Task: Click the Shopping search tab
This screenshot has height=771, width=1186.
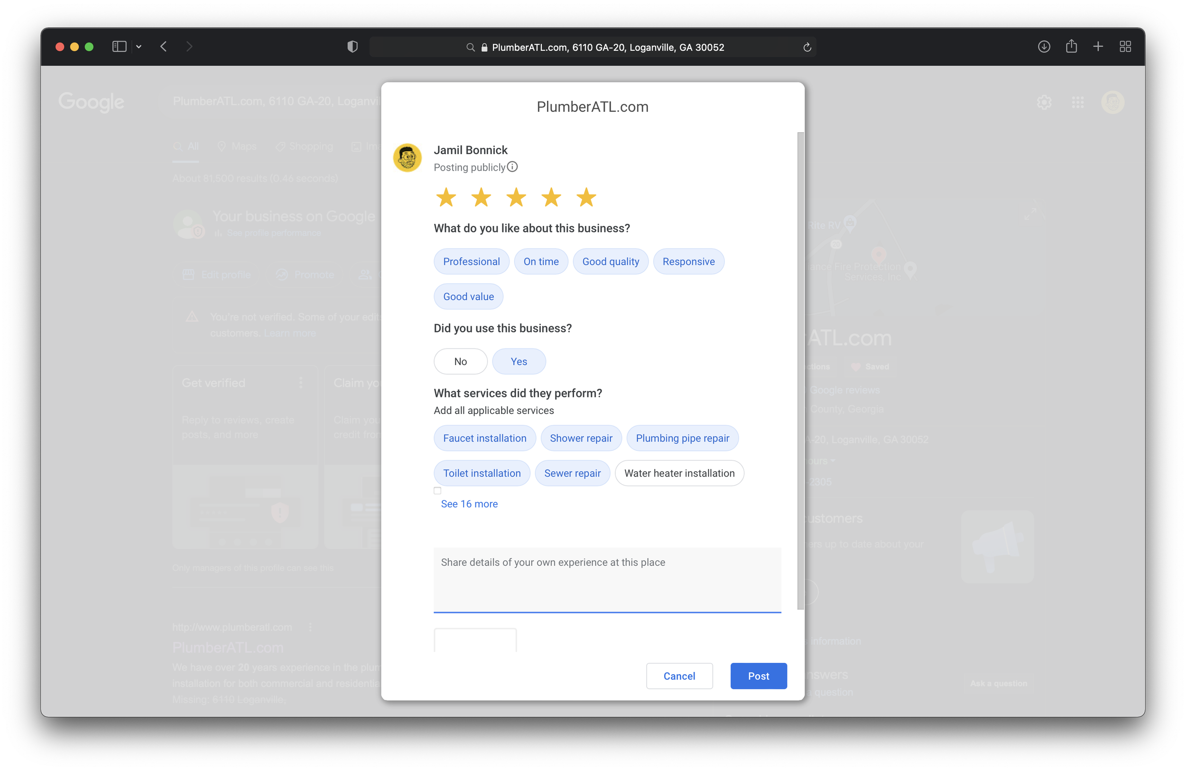Action: point(304,147)
